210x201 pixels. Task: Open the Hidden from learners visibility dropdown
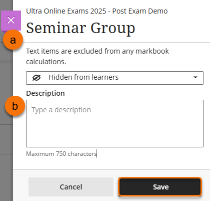click(x=114, y=78)
